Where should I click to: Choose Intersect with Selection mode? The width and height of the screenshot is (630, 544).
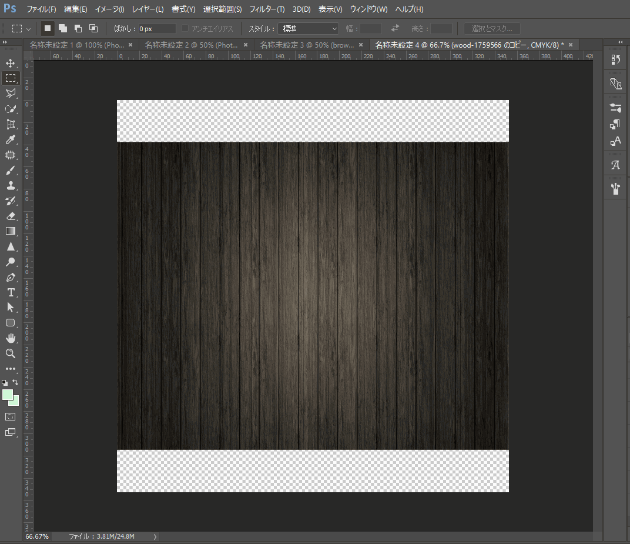[x=93, y=28]
